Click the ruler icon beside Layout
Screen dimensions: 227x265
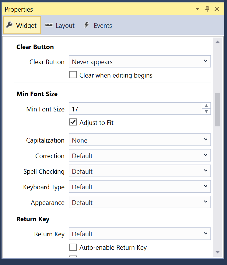click(49, 25)
